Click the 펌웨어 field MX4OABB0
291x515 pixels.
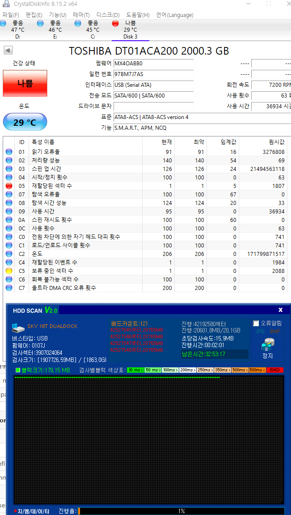[153, 64]
